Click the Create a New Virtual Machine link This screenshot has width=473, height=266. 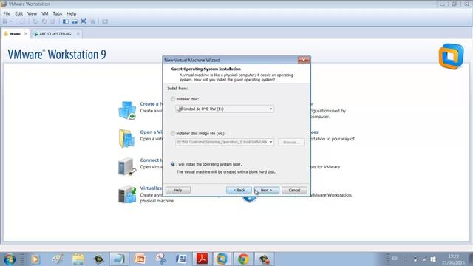click(x=151, y=103)
